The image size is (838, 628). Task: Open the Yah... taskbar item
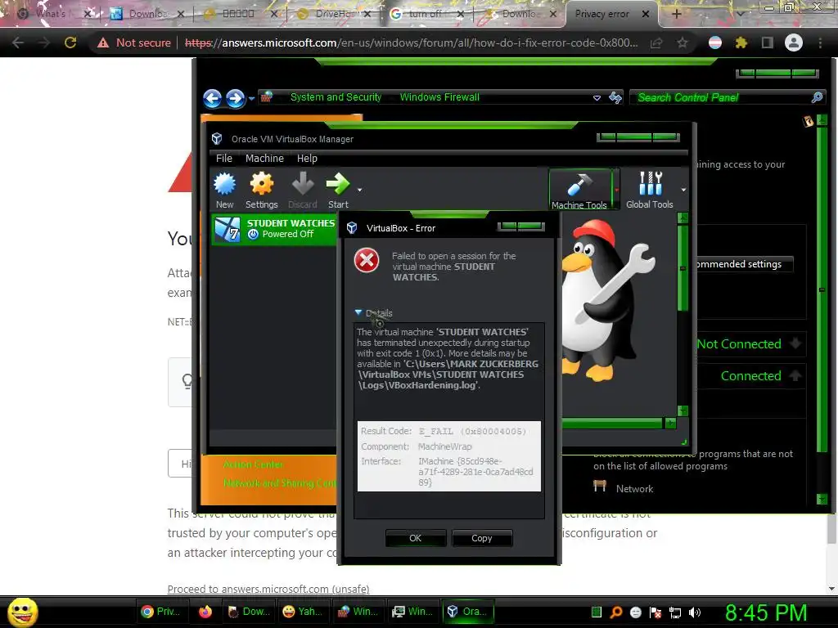pyautogui.click(x=303, y=612)
